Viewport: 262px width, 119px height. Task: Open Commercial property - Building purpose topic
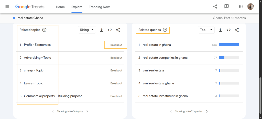[53, 96]
